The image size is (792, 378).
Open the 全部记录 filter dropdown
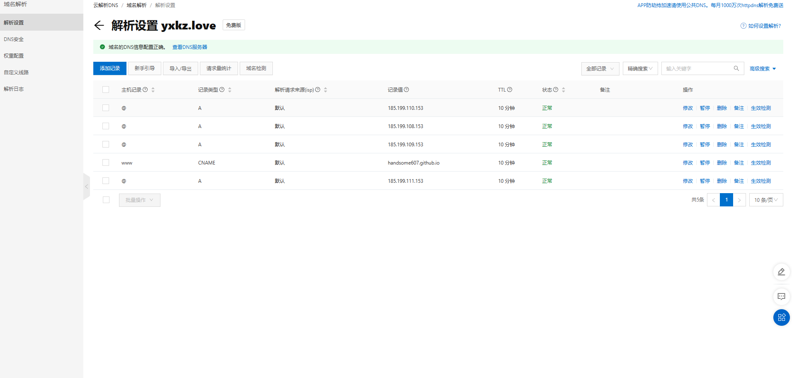pos(600,68)
